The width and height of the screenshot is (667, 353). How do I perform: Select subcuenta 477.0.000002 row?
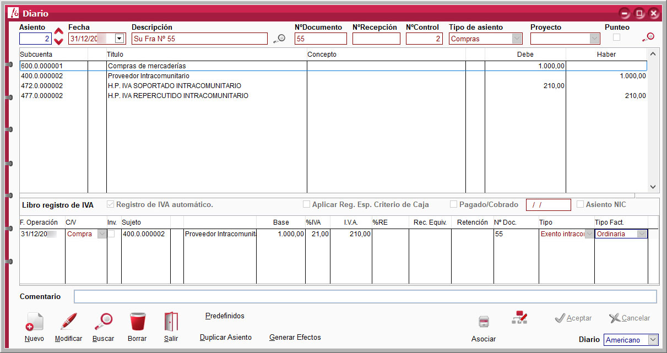53,96
